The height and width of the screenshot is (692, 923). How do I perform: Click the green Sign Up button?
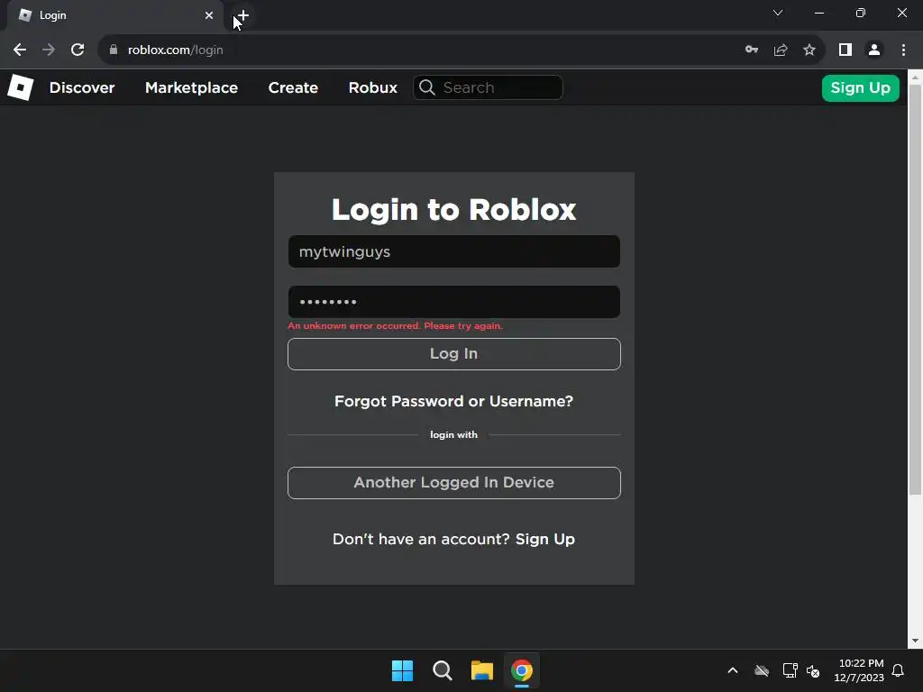[x=860, y=88]
